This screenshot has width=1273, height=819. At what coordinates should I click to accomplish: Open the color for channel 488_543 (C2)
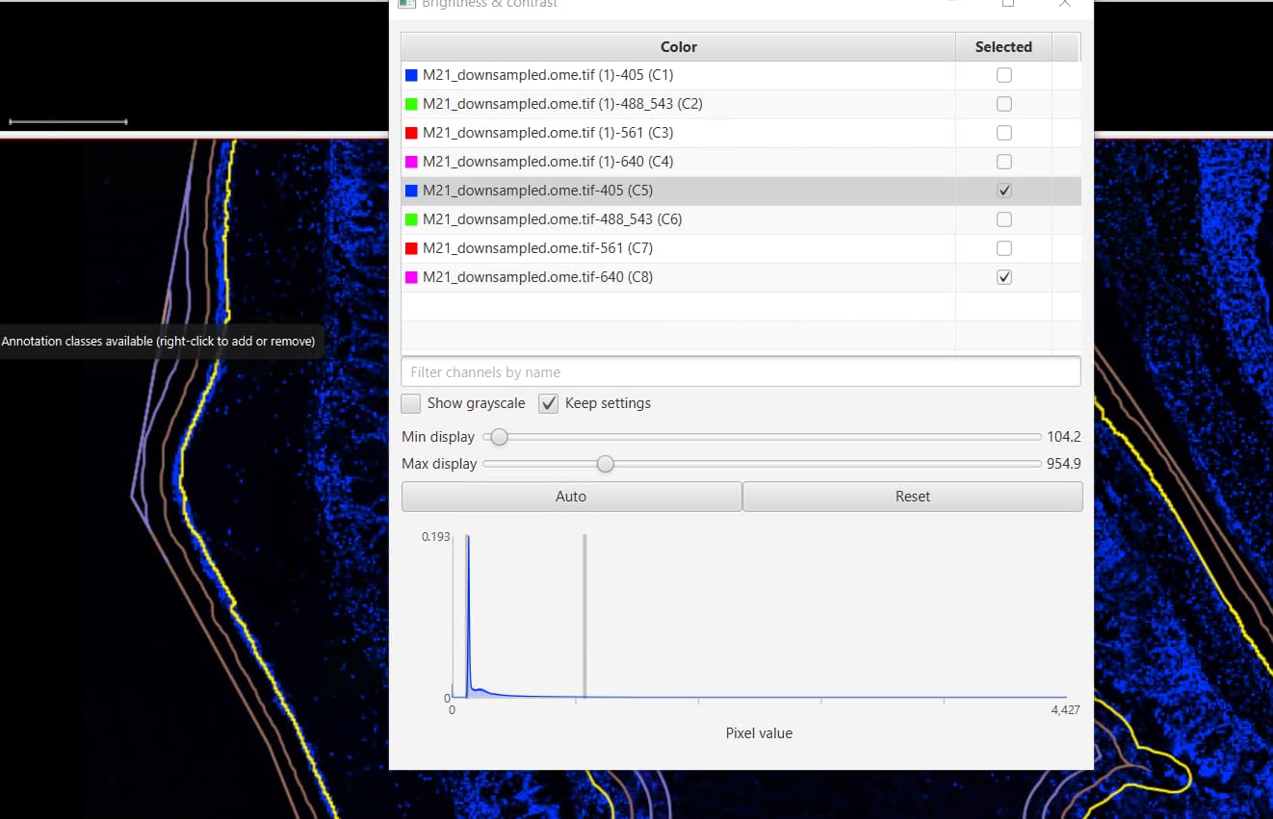[410, 103]
